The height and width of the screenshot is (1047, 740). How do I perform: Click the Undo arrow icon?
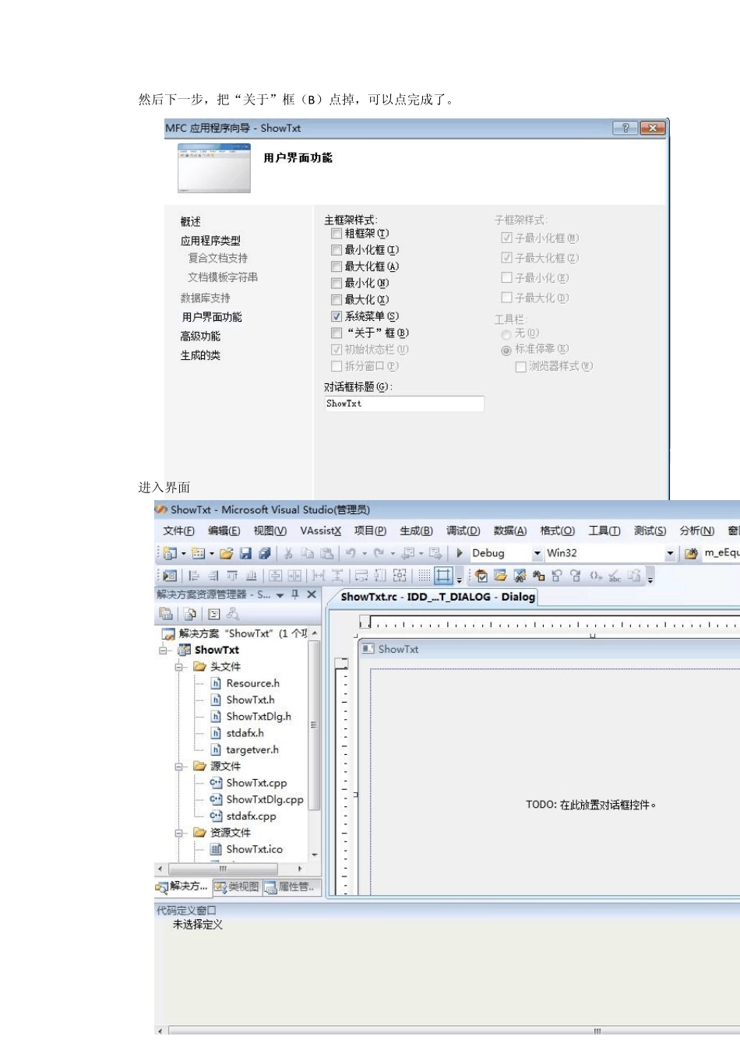(351, 553)
